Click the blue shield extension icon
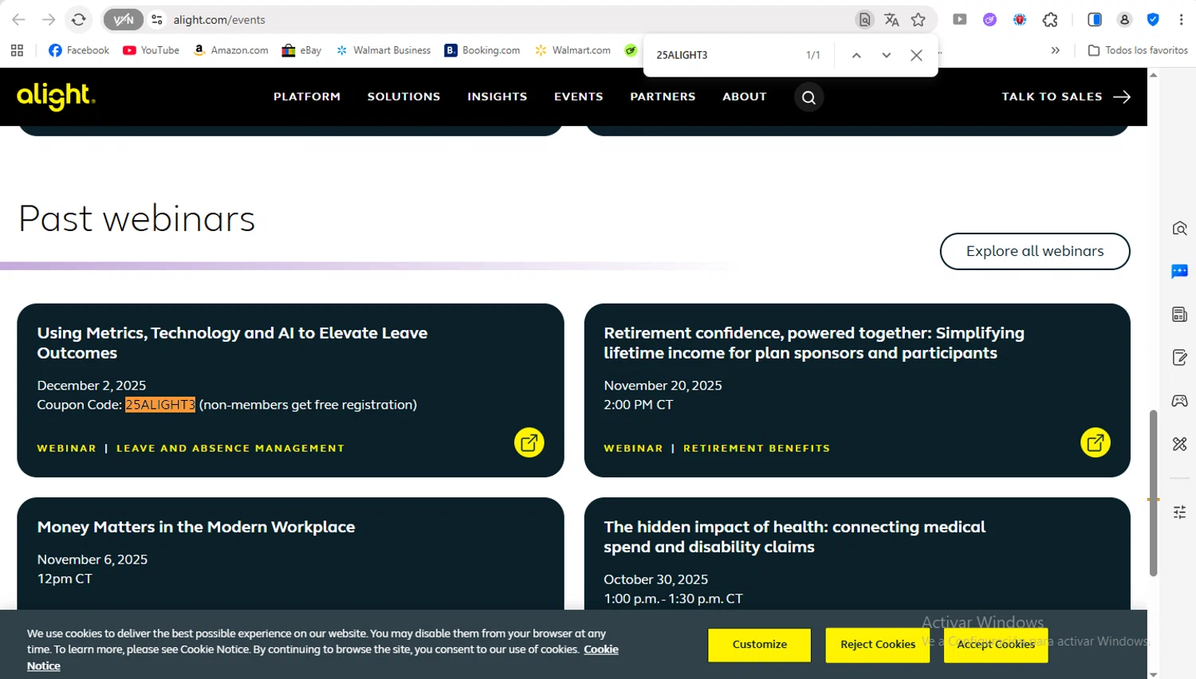1196x679 pixels. [1153, 20]
